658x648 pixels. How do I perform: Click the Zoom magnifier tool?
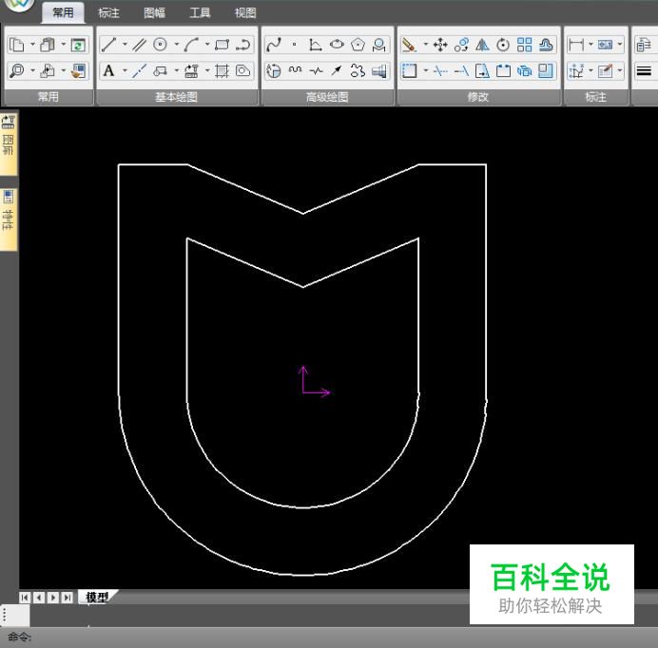[x=16, y=70]
